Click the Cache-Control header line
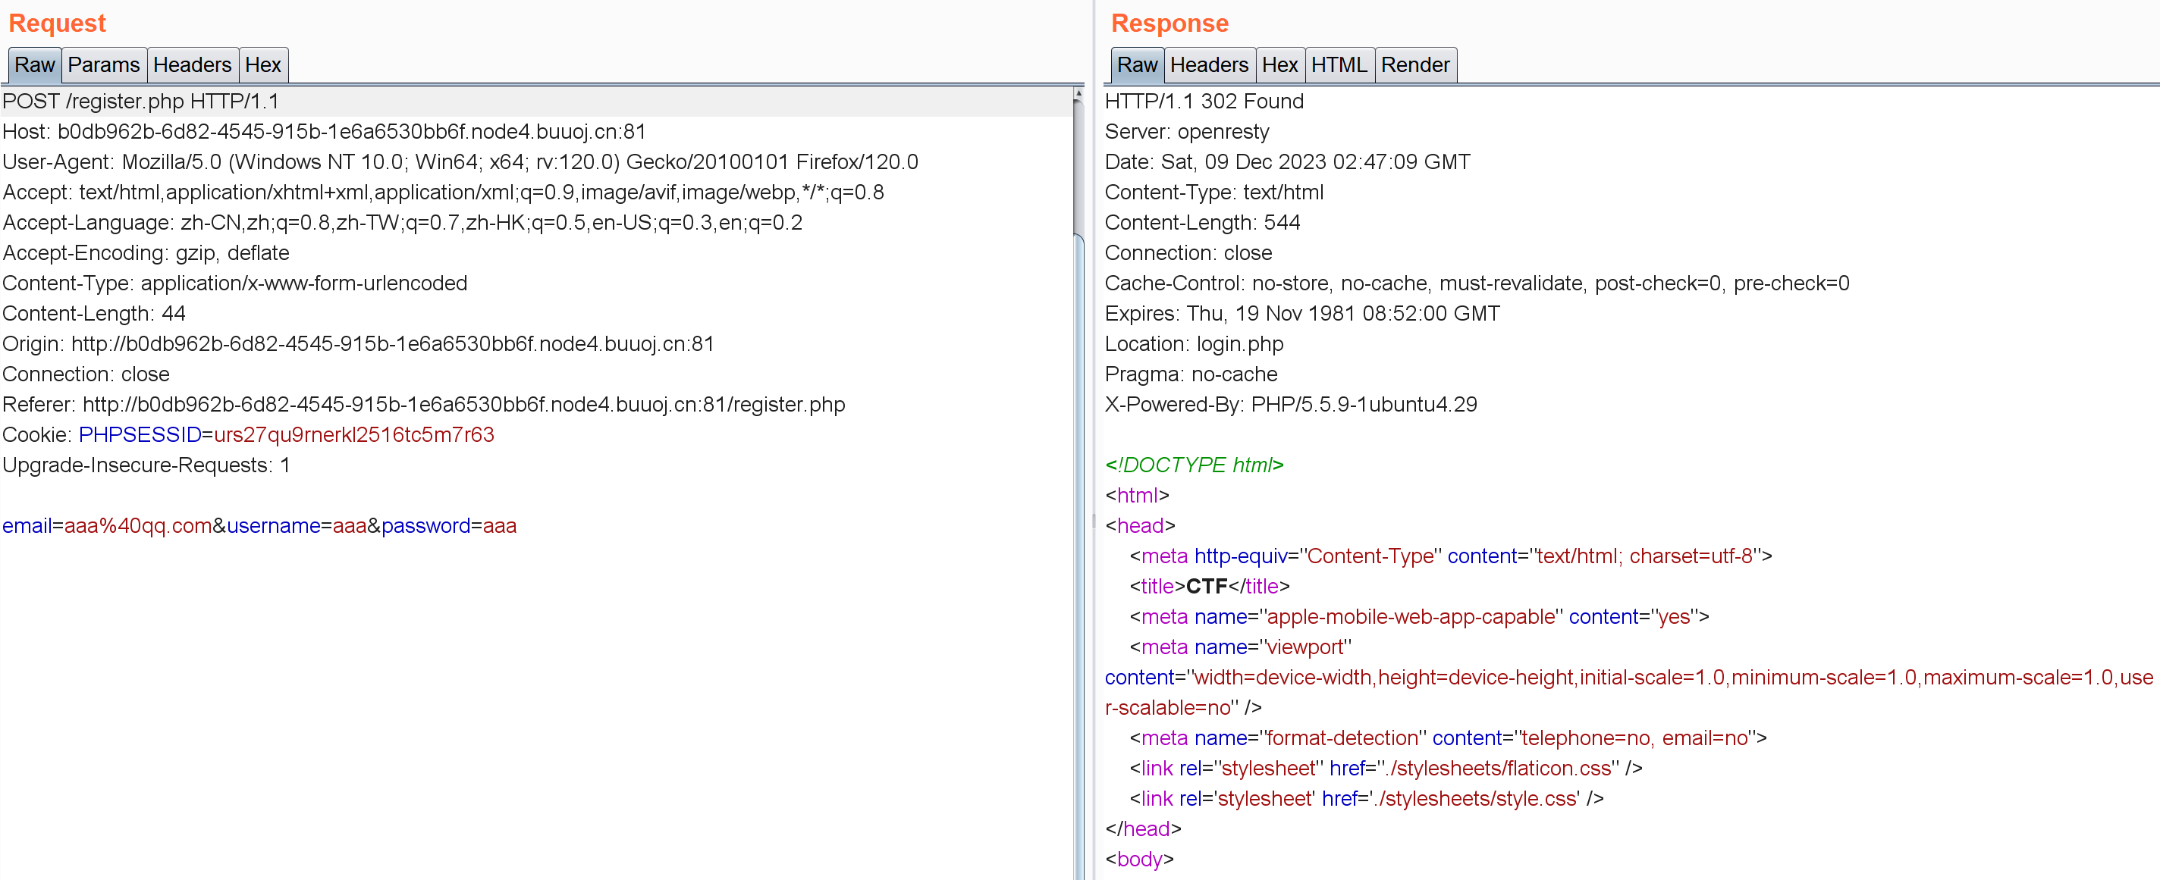The height and width of the screenshot is (880, 2160). tap(1477, 283)
